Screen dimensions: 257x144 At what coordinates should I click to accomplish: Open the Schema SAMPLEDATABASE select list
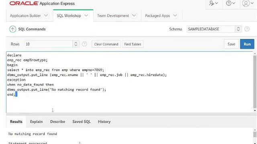(x=214, y=29)
